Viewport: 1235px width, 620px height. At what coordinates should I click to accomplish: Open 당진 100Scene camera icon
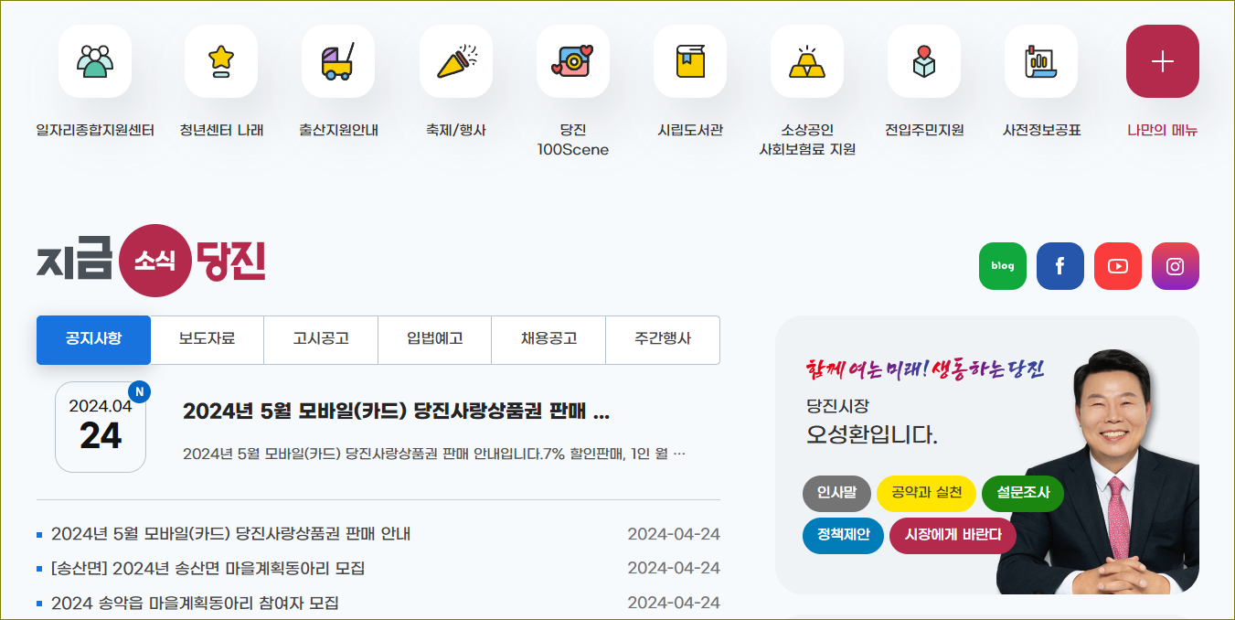(x=572, y=60)
